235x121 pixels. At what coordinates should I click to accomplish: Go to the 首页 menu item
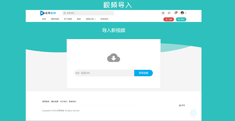(44, 19)
